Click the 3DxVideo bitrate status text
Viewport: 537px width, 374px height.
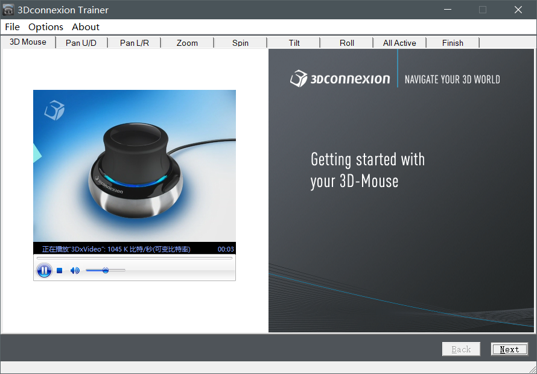tap(116, 249)
